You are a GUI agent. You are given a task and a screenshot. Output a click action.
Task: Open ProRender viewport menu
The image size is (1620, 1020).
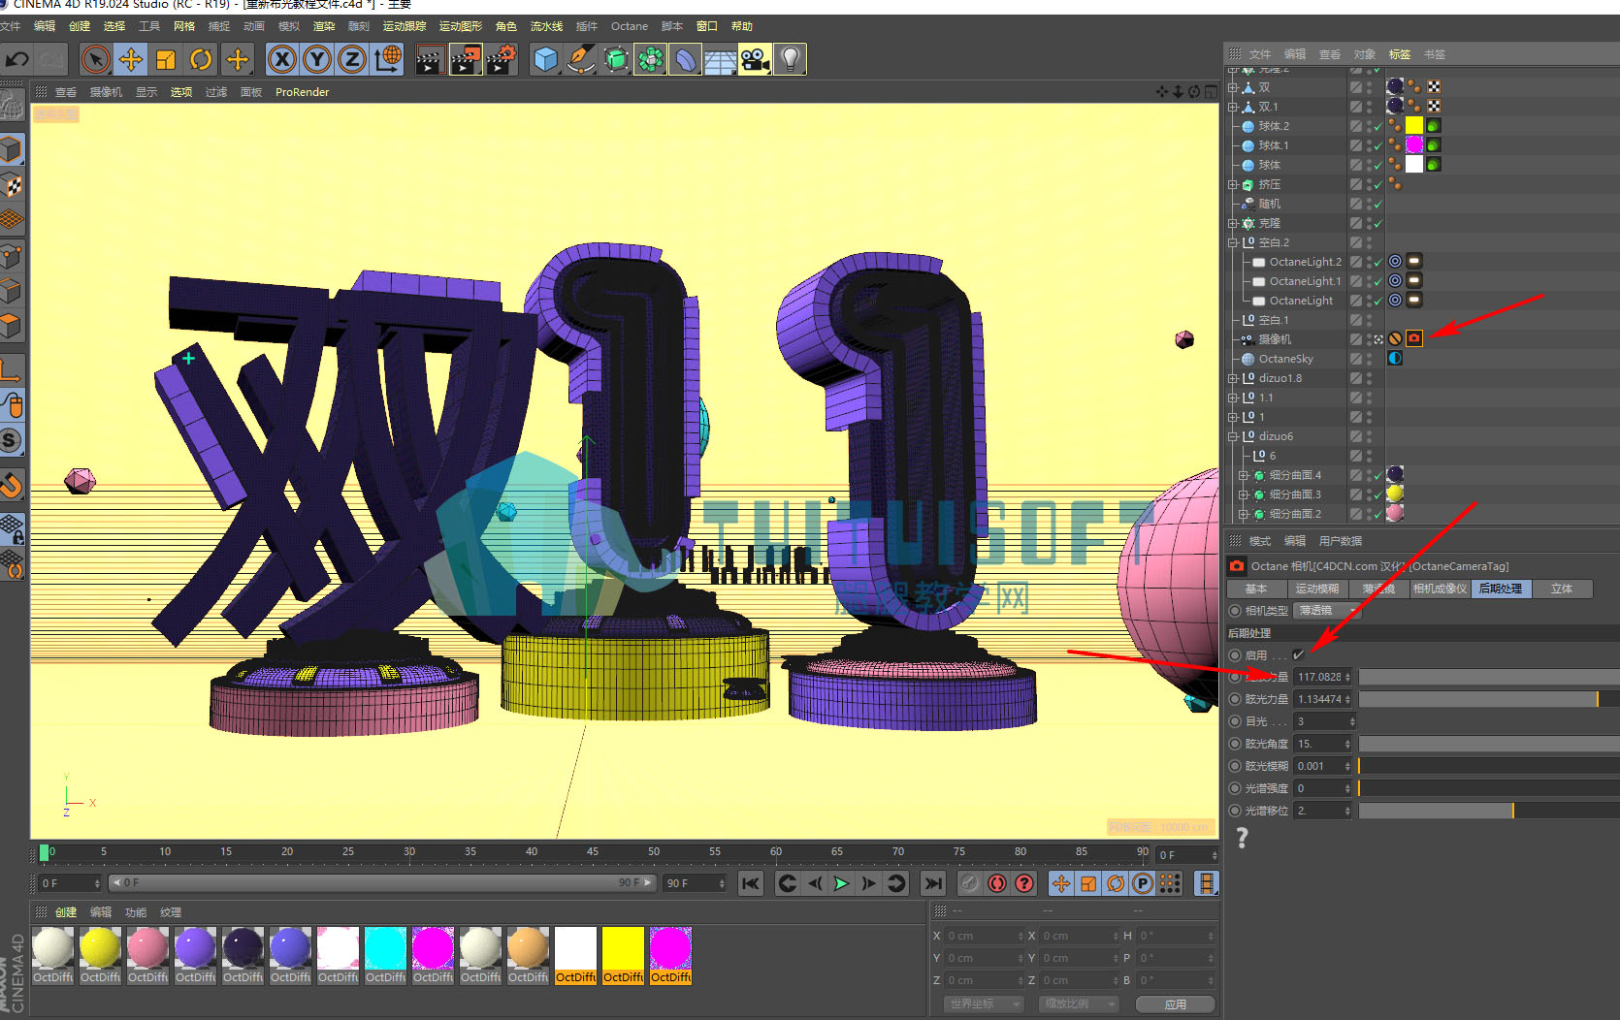click(303, 92)
